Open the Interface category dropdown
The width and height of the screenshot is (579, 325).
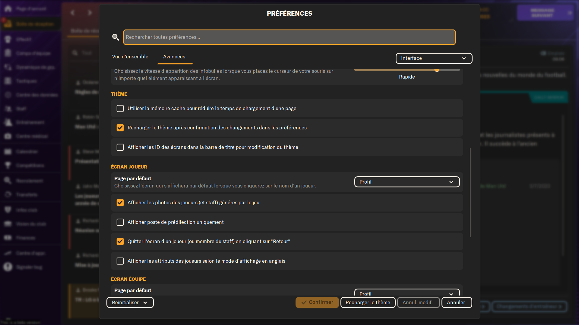(434, 58)
